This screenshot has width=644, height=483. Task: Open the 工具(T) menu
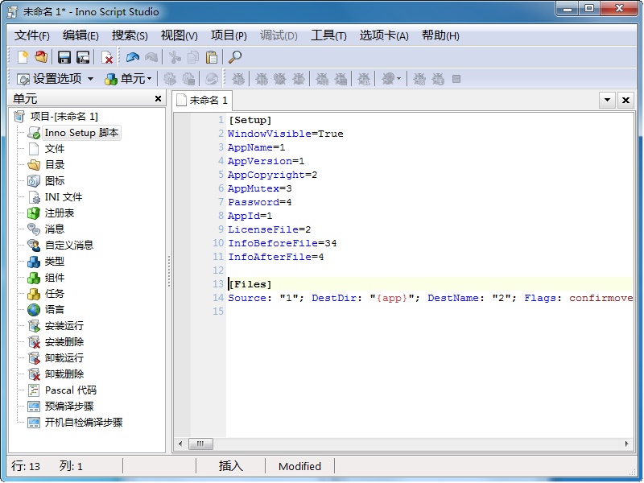coord(328,35)
